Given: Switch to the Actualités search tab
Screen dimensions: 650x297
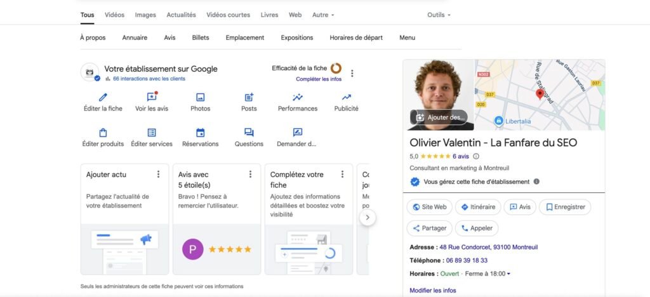Looking at the screenshot, I should pos(181,15).
